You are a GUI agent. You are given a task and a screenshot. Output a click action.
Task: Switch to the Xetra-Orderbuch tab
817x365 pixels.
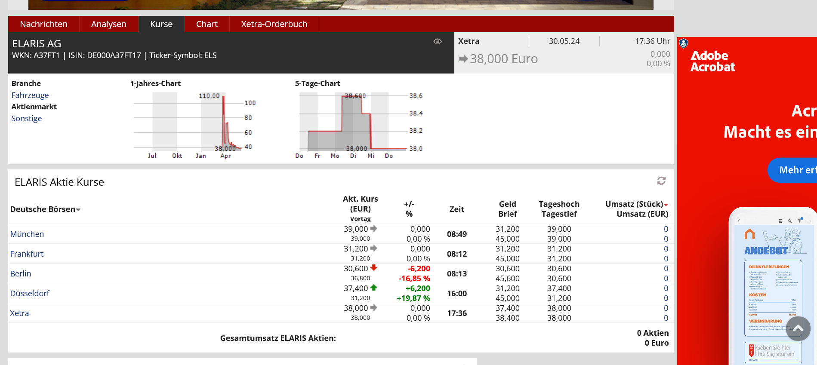point(274,25)
